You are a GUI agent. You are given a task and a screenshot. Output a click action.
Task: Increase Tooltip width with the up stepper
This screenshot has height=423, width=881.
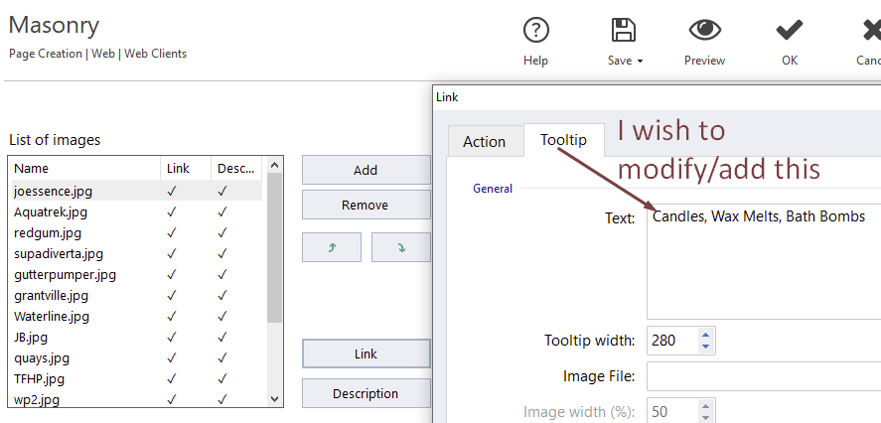click(x=706, y=335)
